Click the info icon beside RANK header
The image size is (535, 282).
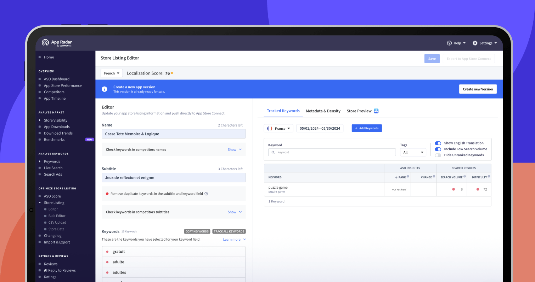408,177
